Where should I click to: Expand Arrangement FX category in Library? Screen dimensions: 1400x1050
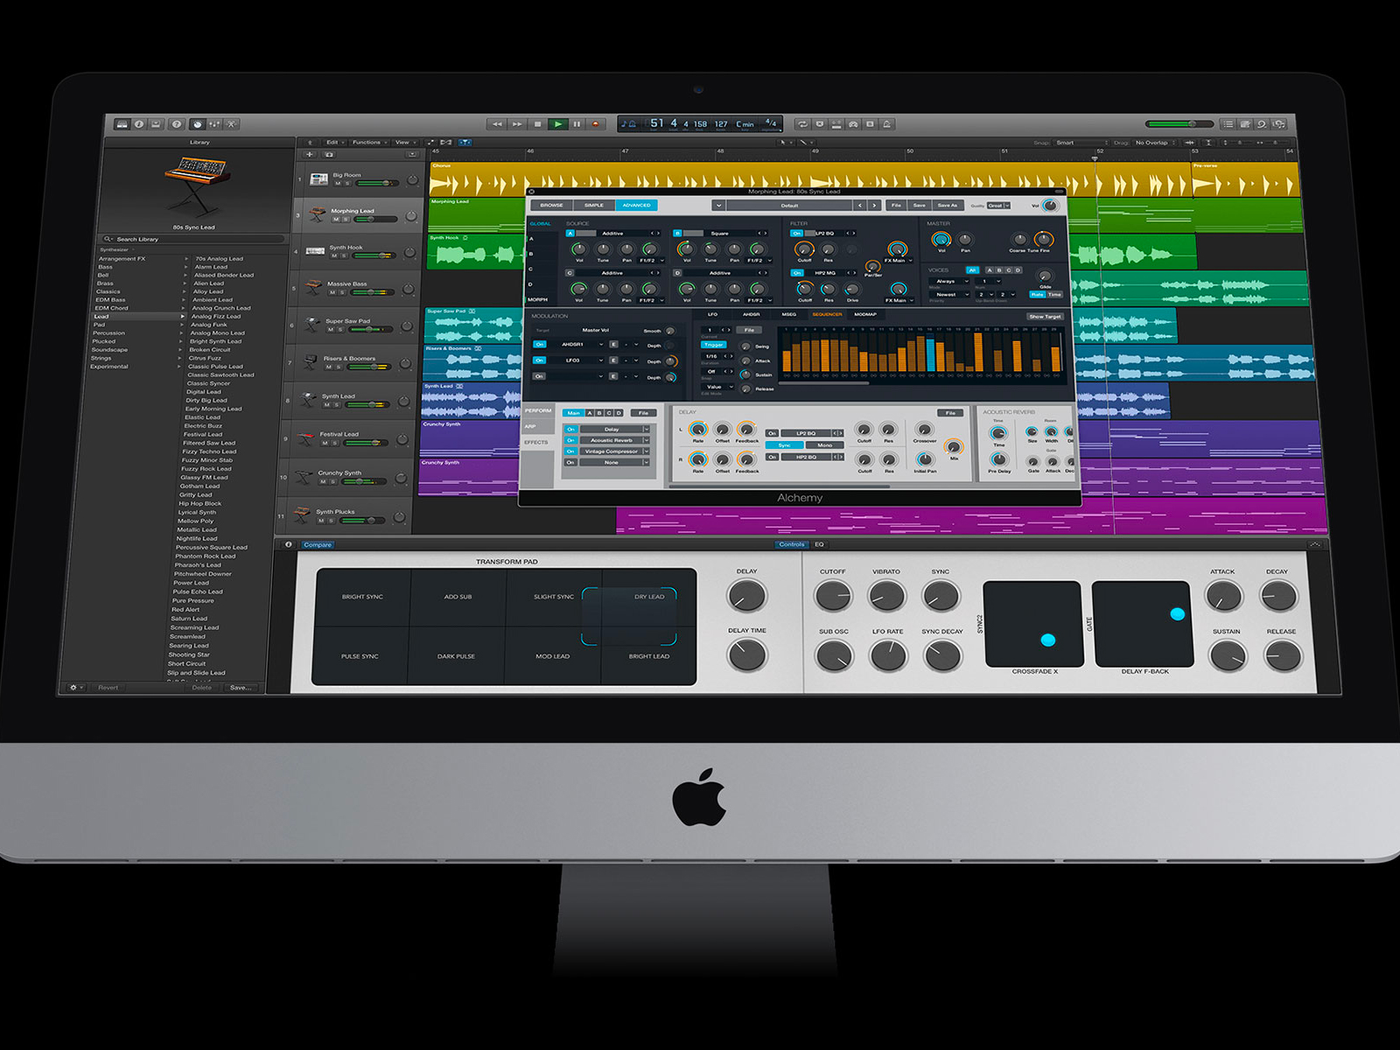click(x=186, y=259)
